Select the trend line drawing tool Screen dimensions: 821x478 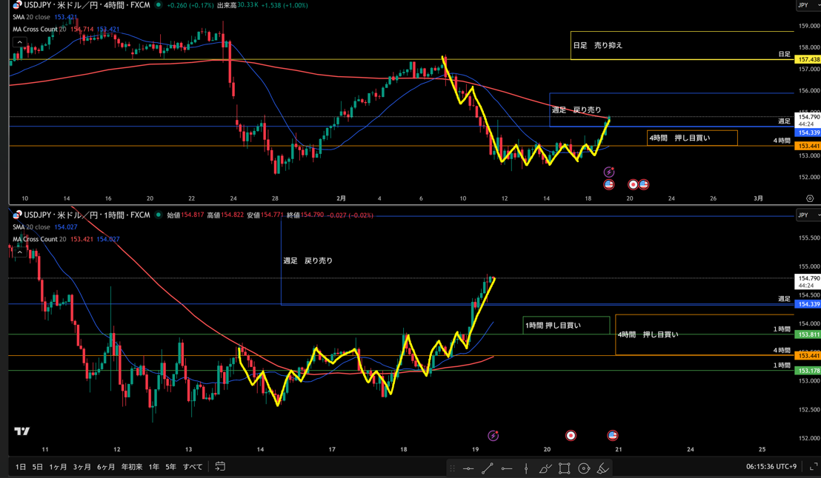click(488, 468)
